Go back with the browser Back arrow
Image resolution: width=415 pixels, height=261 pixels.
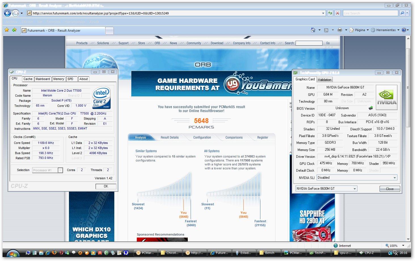pyautogui.click(x=8, y=13)
